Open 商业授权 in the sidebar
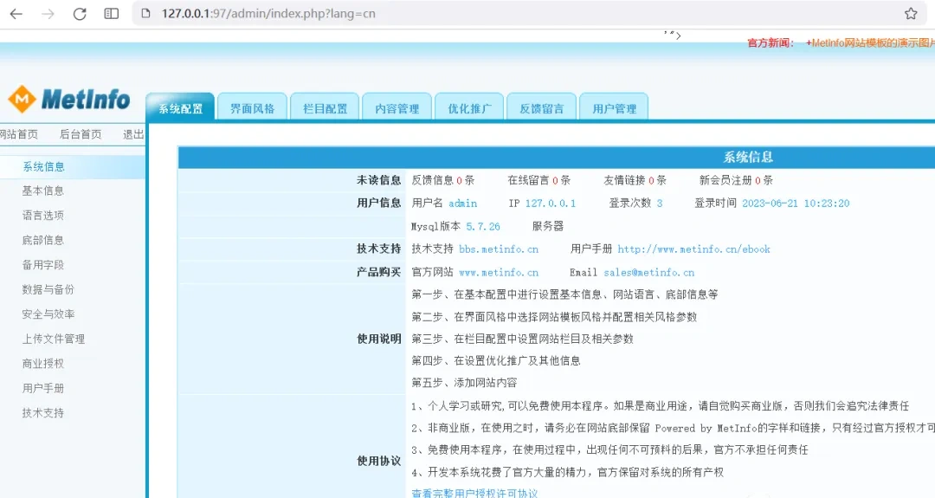Image resolution: width=935 pixels, height=498 pixels. 43,363
